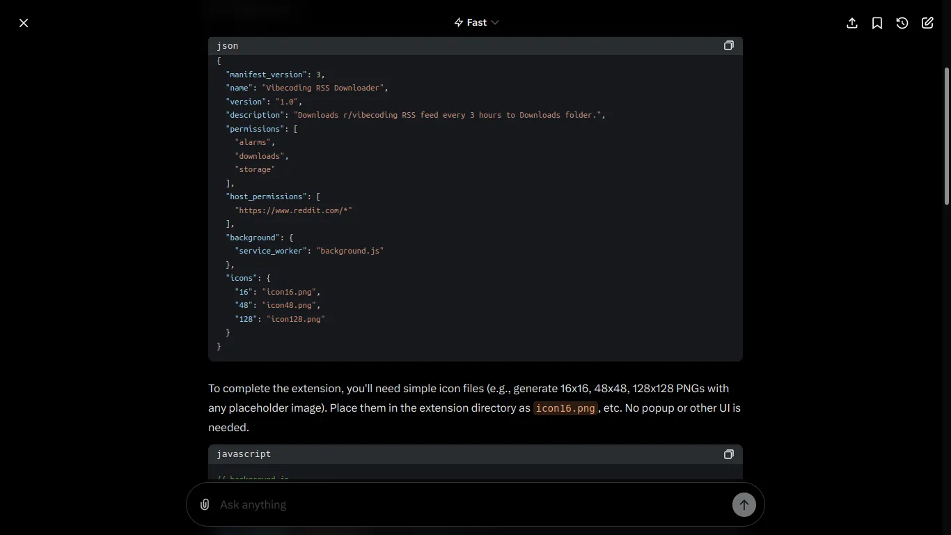This screenshot has height=535, width=951.
Task: Share the conversation via the upload icon
Action: coord(852,23)
